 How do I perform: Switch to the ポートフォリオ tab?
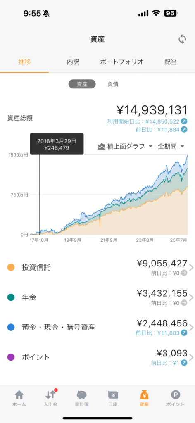coord(121,62)
